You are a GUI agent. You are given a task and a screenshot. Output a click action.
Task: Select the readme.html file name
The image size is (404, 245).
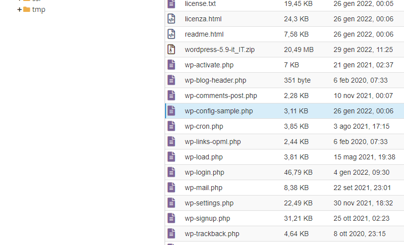pos(204,34)
